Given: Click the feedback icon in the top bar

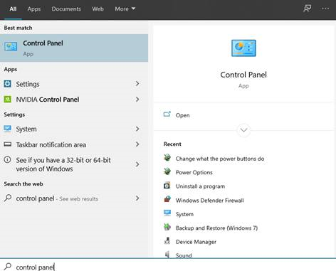Looking at the screenshot, I should (308, 9).
